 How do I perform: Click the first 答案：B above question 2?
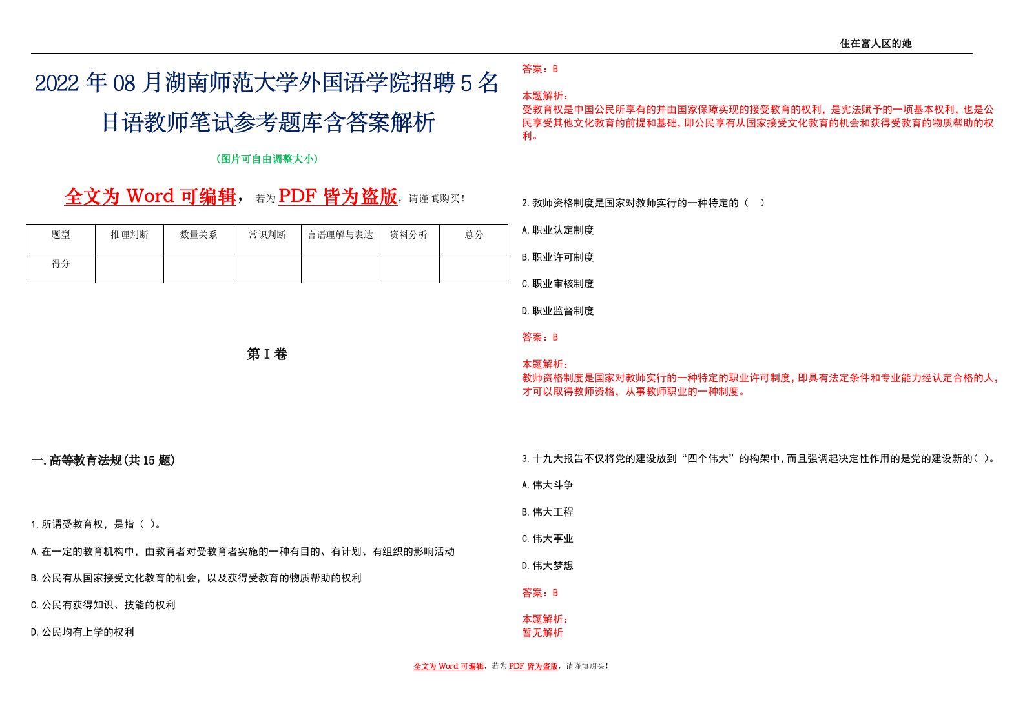pos(540,69)
